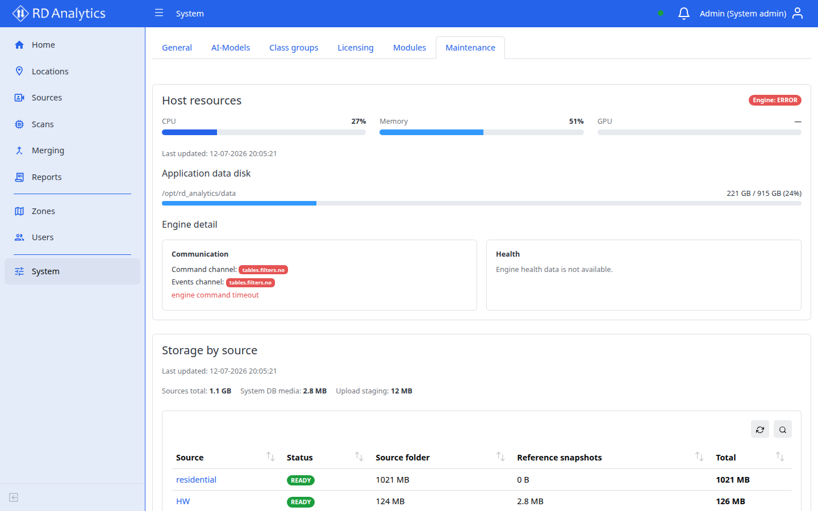Click the Command channel red badge
This screenshot has height=511, width=818.
(263, 270)
